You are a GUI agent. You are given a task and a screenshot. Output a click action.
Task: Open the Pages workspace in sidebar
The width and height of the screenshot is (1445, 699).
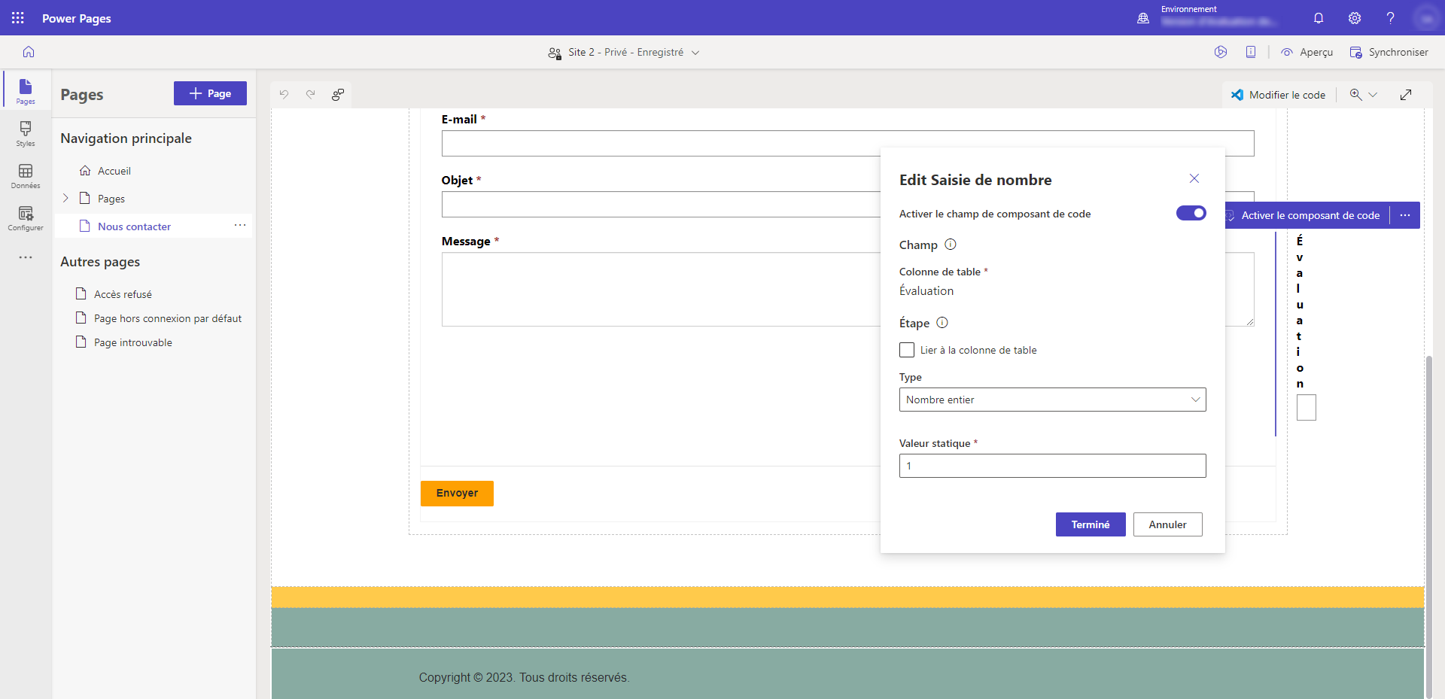point(26,91)
